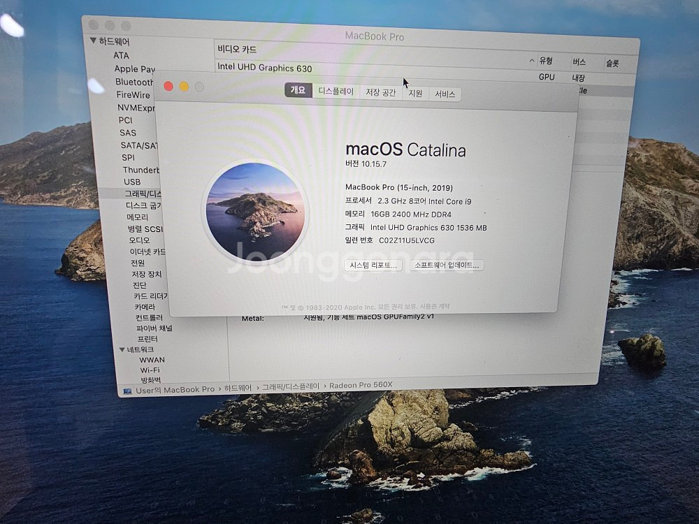Select SPI in the sidebar
The image size is (699, 524).
coord(129,157)
